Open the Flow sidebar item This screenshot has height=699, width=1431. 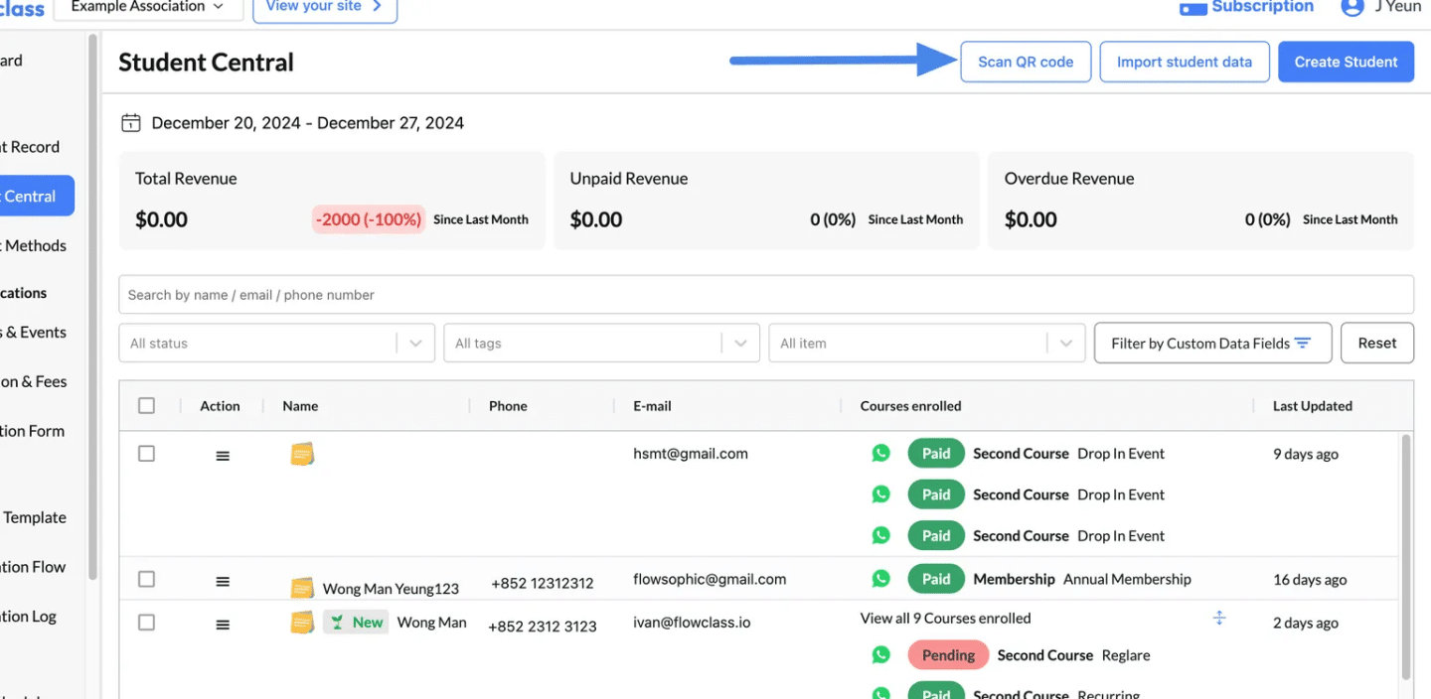pyautogui.click(x=33, y=567)
